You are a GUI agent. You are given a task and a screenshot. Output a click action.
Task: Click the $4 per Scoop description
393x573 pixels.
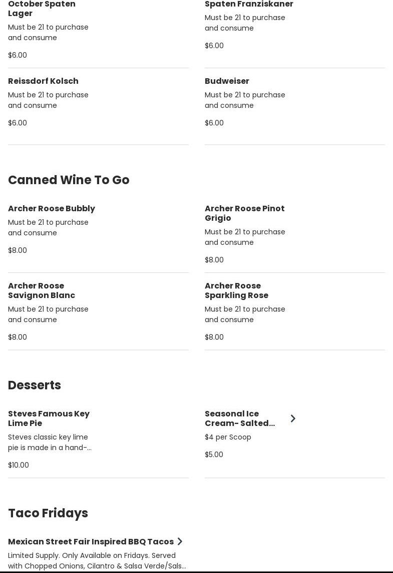click(228, 437)
